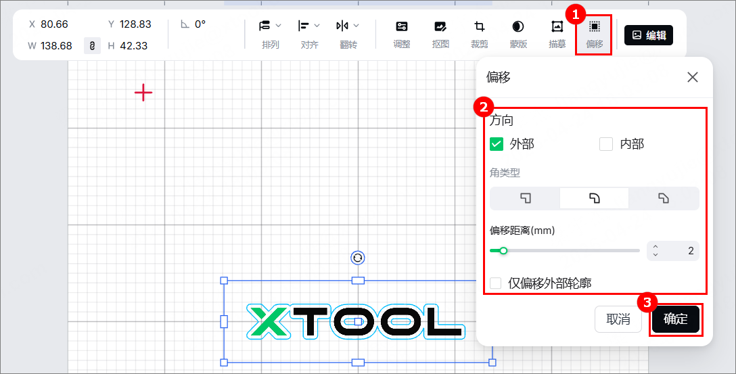Screen dimensions: 736x374
Task: Open the 蒙版 mask tool
Action: pos(518,34)
